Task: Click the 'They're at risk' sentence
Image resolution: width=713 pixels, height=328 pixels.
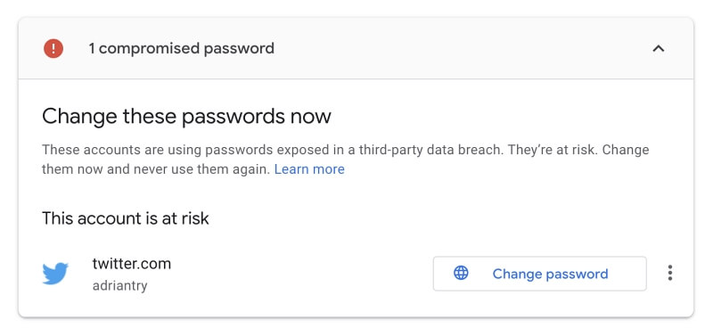Action: click(552, 150)
